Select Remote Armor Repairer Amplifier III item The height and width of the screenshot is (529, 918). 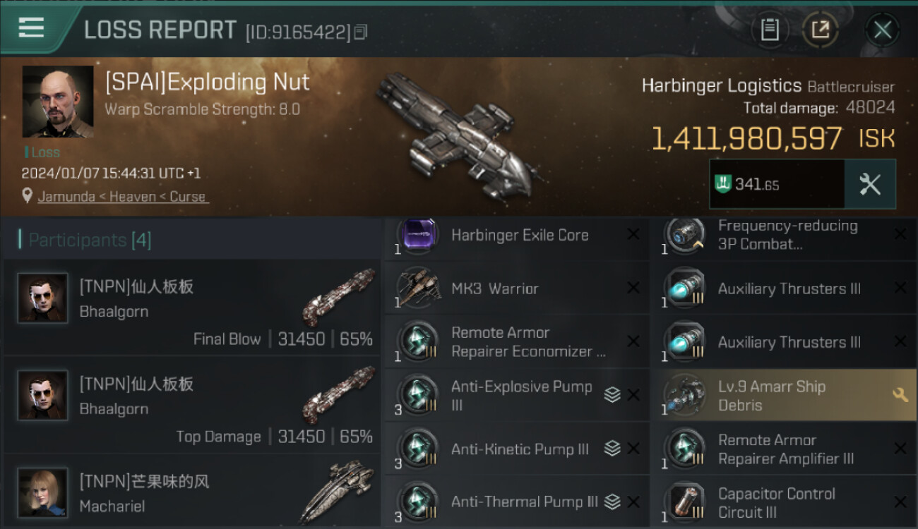[783, 449]
